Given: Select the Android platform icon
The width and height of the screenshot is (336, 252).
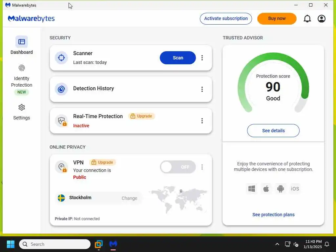Looking at the screenshot, I should [281, 189].
